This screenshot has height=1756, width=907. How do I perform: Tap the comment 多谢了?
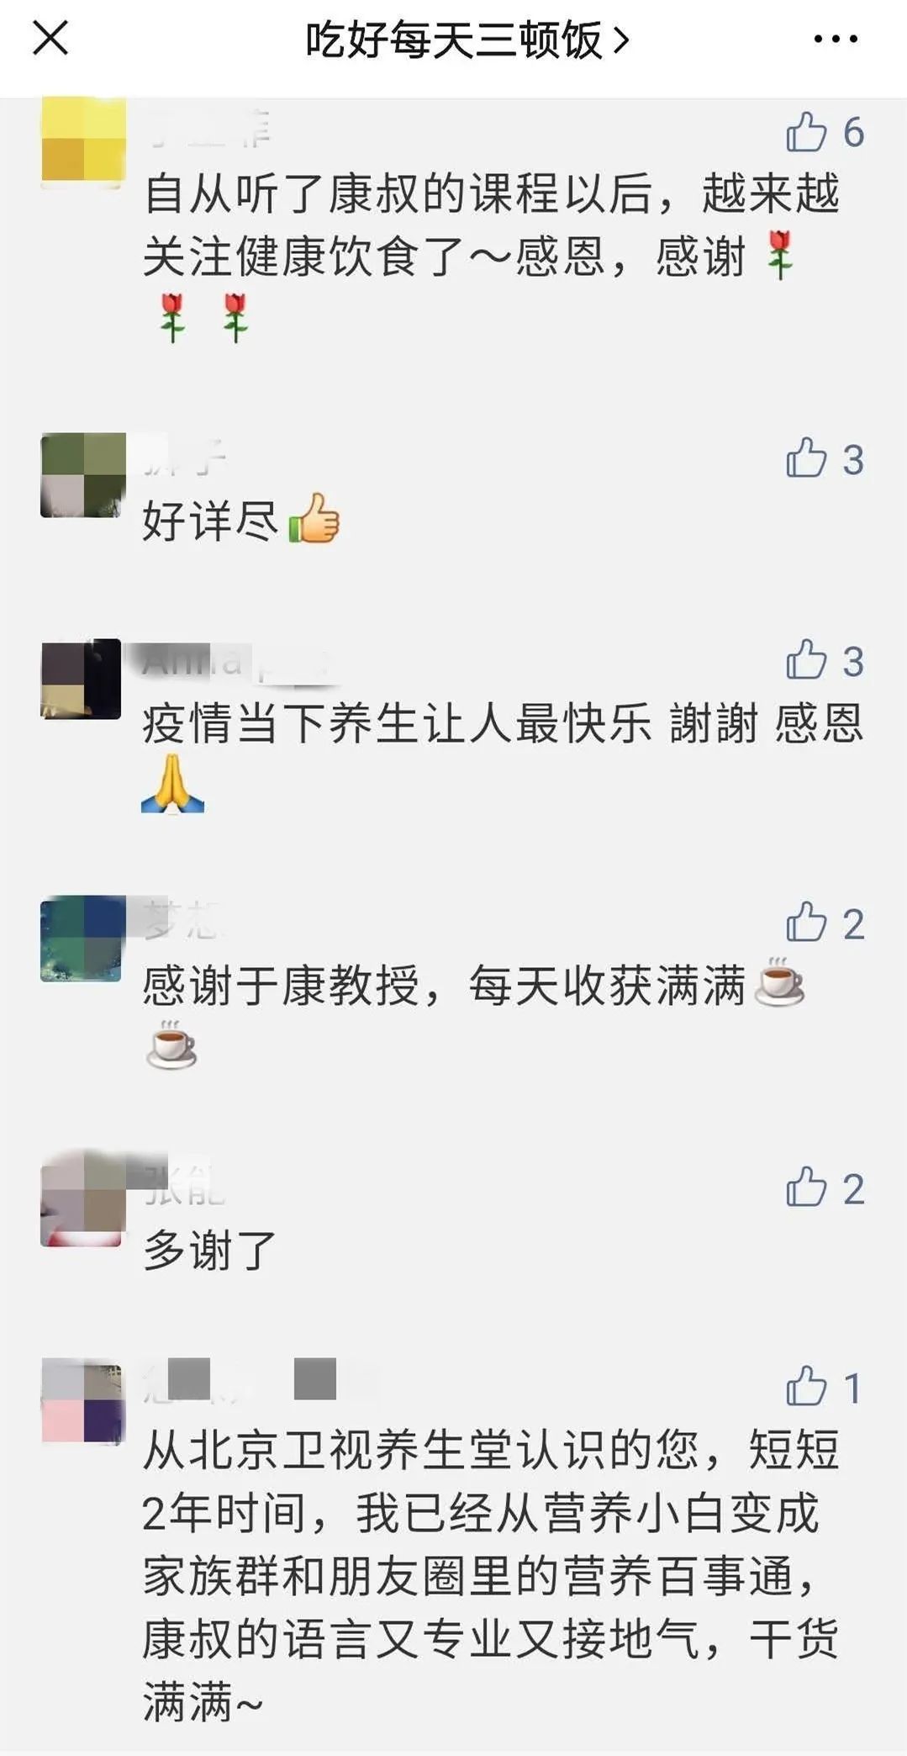210,1250
